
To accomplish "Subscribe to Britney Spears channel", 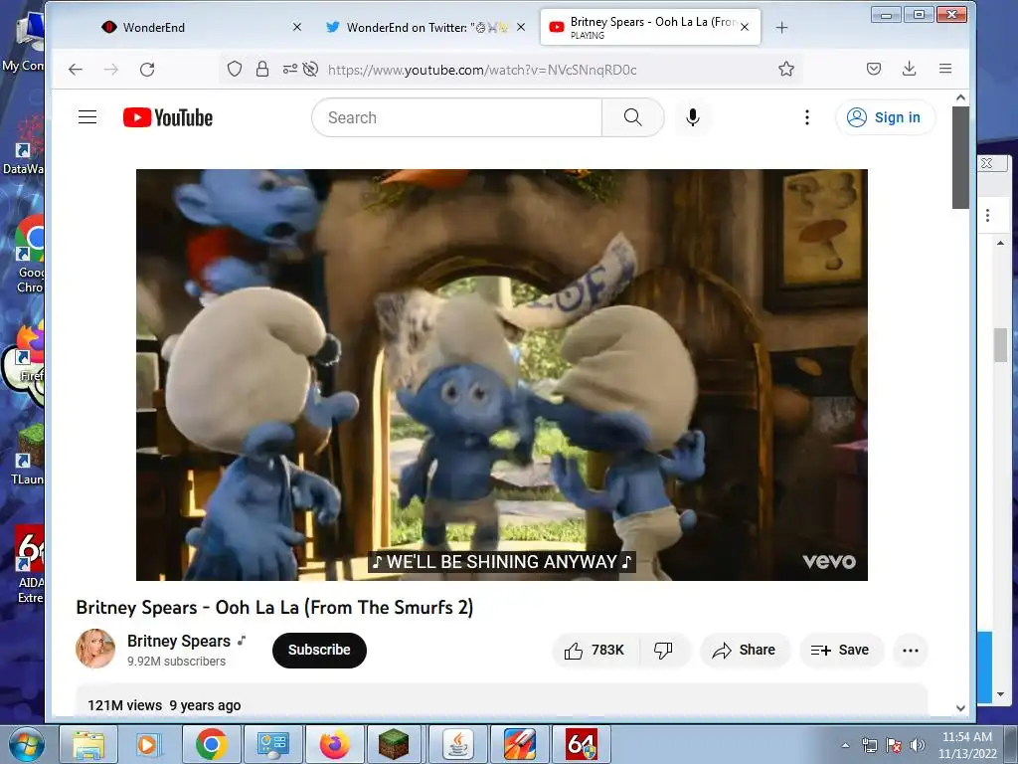I will (x=319, y=650).
